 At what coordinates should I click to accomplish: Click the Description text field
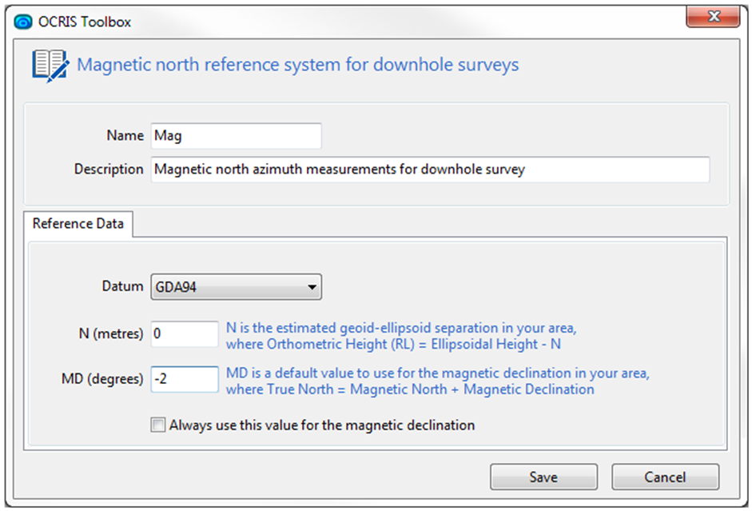(430, 170)
